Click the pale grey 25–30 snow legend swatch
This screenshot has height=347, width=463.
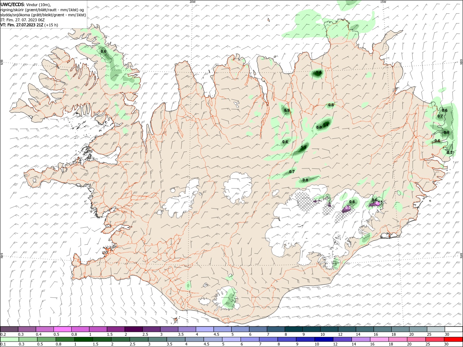(436, 329)
